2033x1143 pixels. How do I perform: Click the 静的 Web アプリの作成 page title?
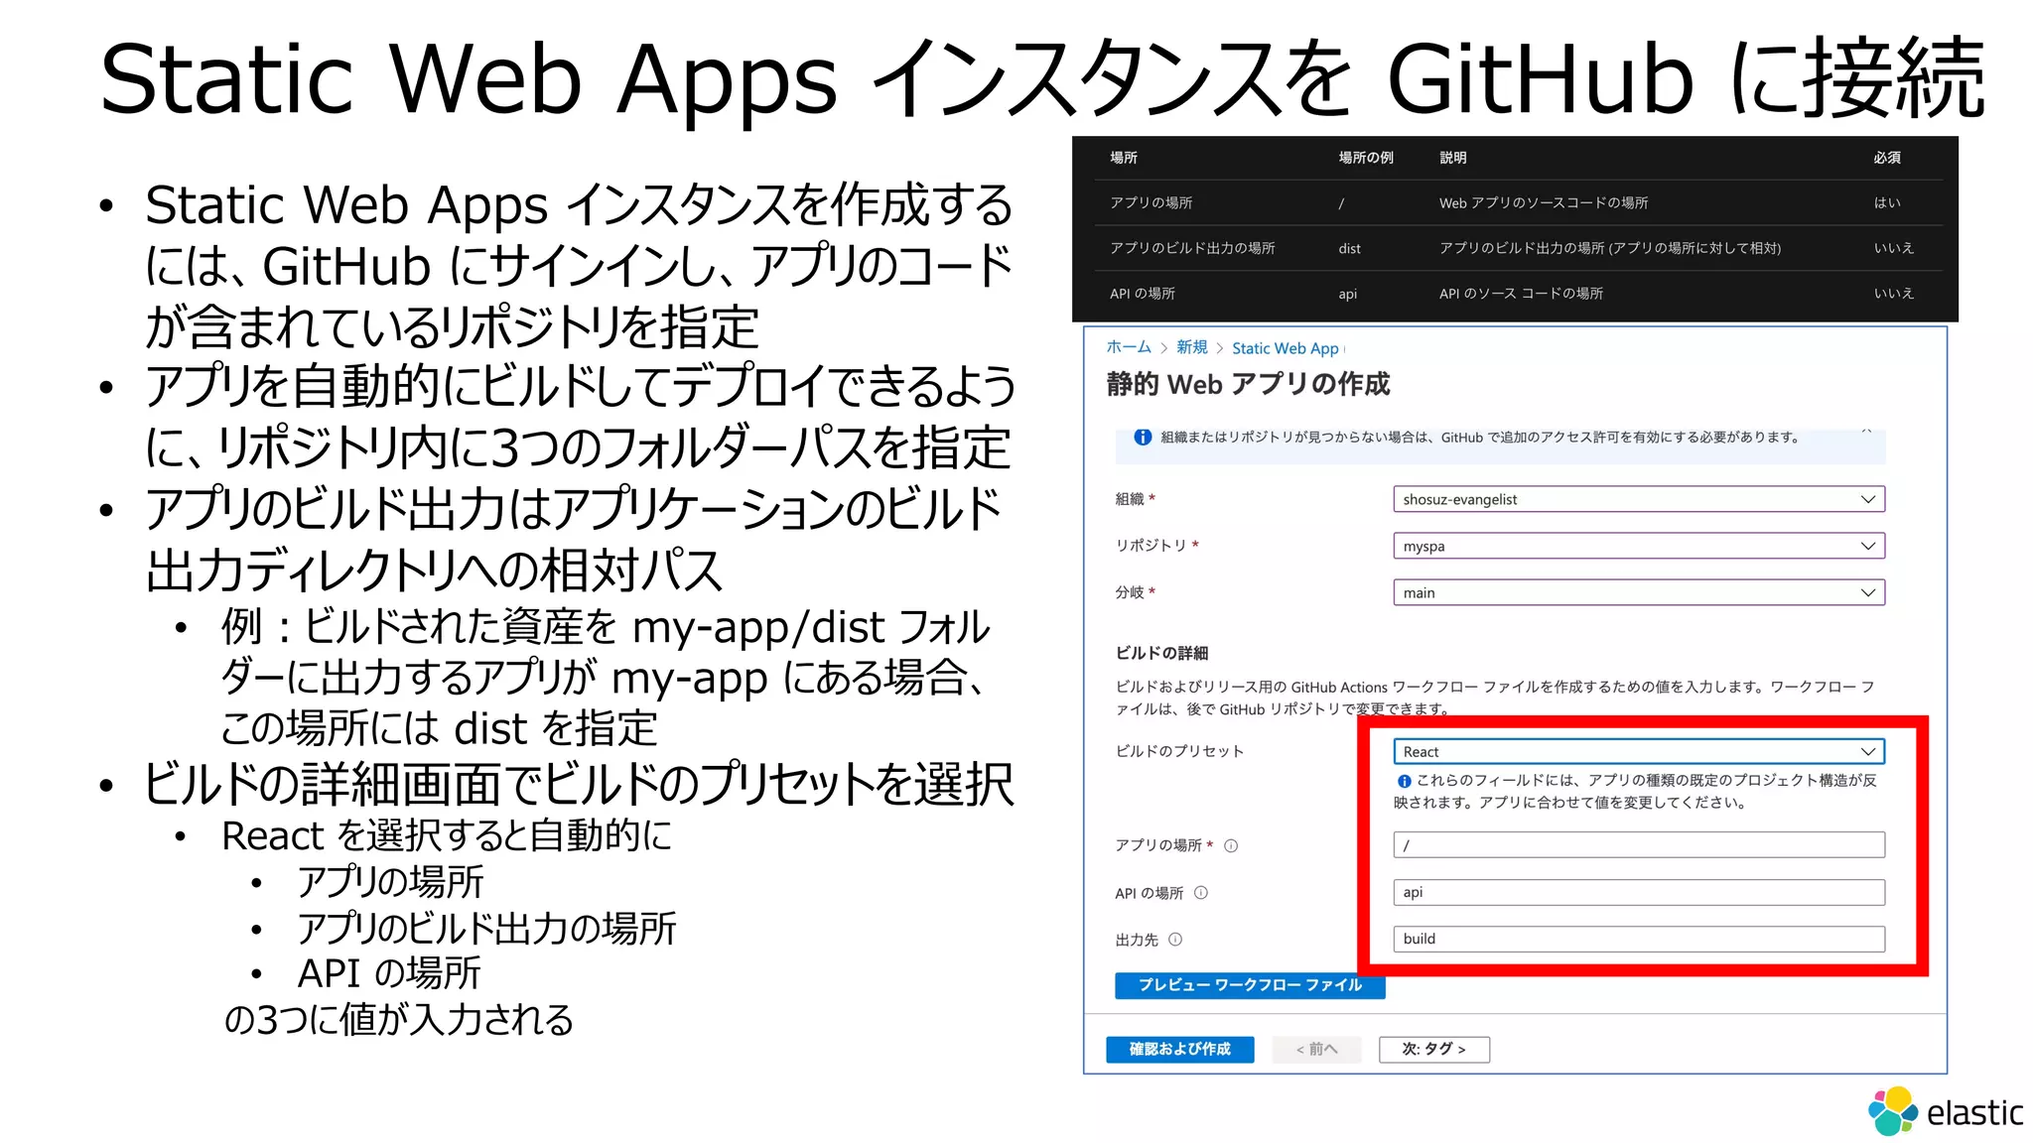click(x=1248, y=384)
